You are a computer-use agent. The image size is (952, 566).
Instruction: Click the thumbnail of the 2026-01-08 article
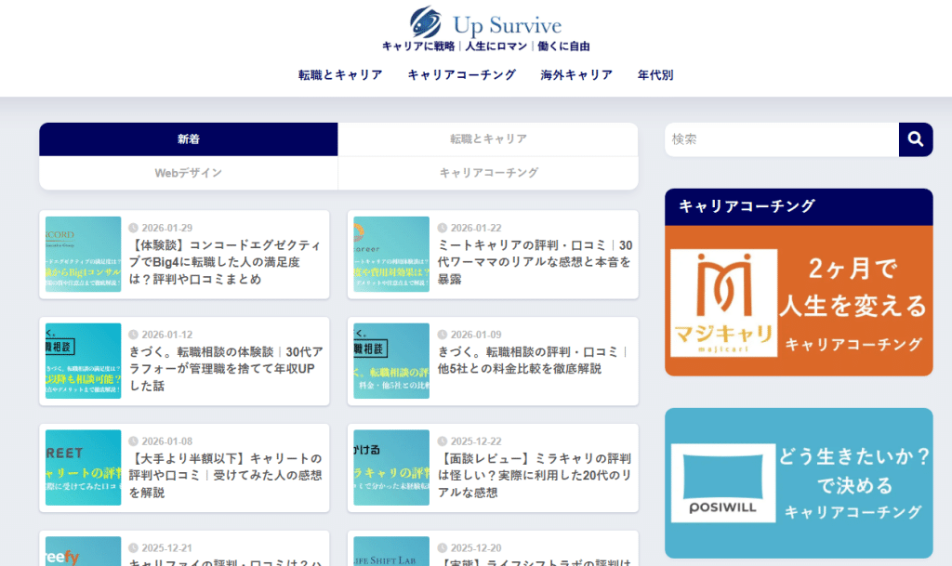point(83,467)
